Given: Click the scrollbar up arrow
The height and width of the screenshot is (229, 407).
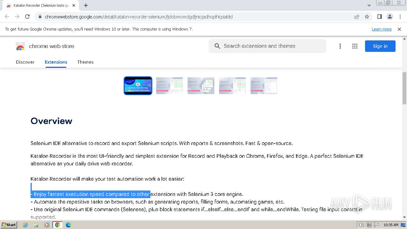Looking at the screenshot, I should pyautogui.click(x=404, y=39).
